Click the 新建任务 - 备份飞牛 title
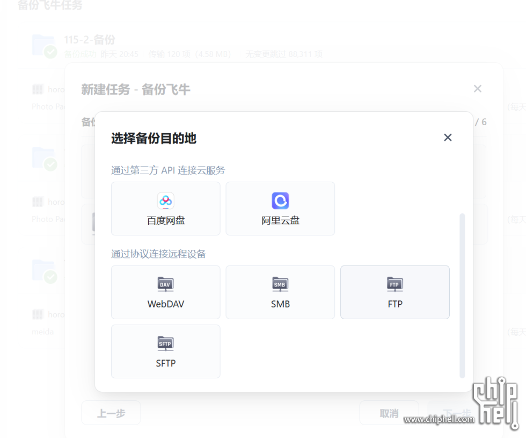This screenshot has height=438, width=526. click(x=135, y=89)
